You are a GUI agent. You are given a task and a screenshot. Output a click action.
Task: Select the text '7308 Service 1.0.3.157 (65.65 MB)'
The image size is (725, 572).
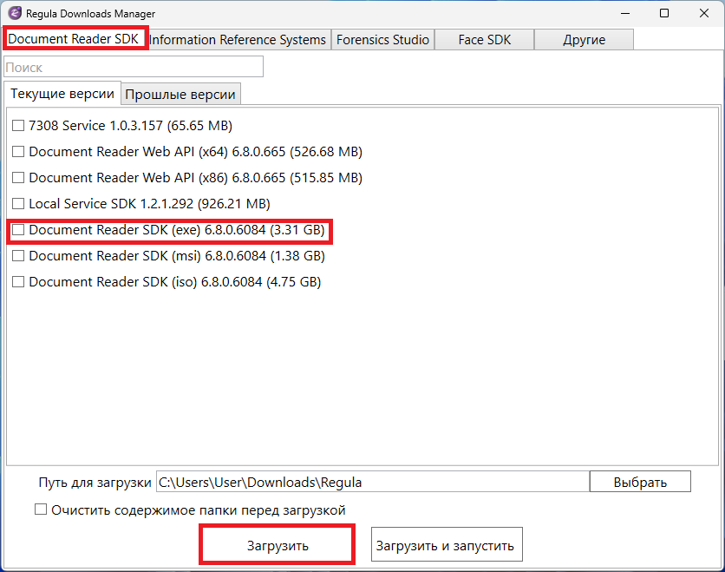click(x=130, y=125)
